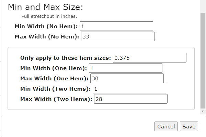Click the Min Width (No Hem) input field
The width and height of the screenshot is (206, 137).
(116, 26)
